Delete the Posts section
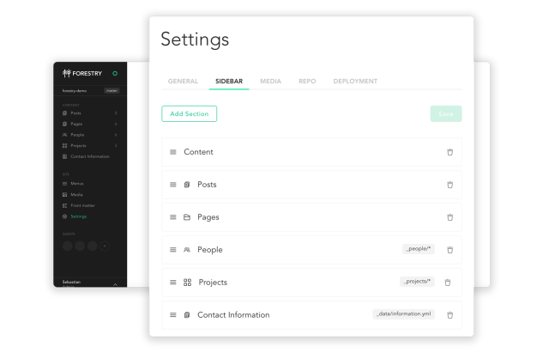Viewport: 549px width, 353px height. coord(449,185)
